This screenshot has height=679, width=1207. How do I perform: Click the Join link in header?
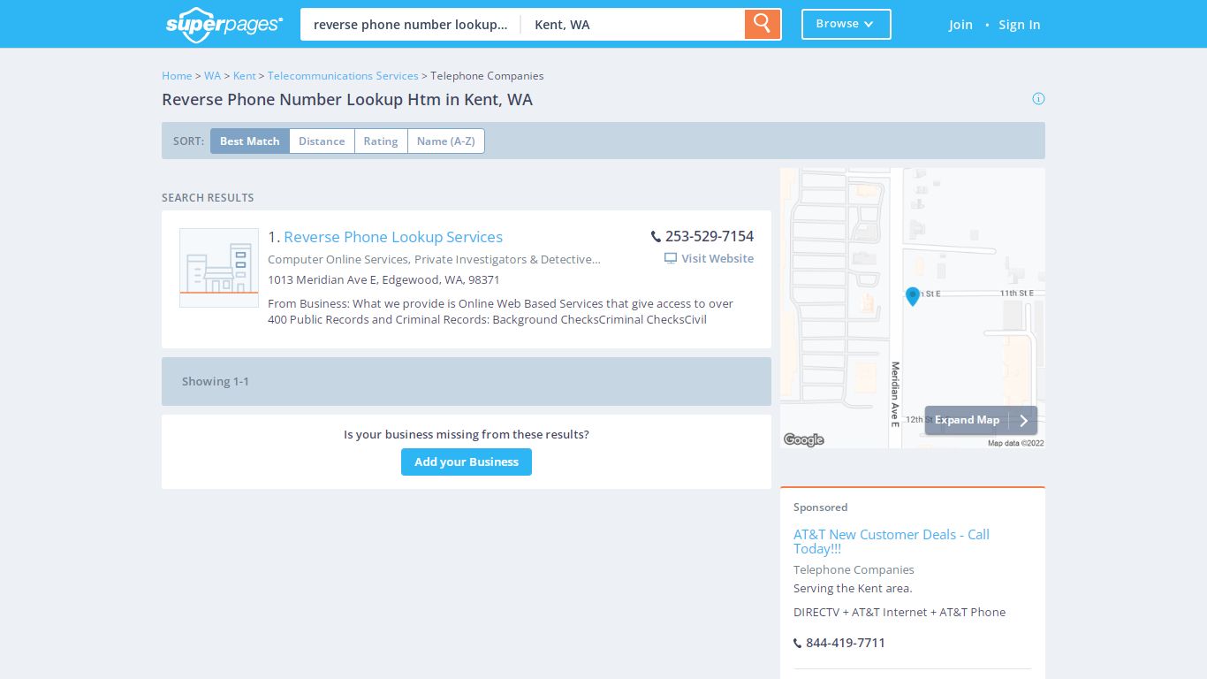[x=960, y=25]
